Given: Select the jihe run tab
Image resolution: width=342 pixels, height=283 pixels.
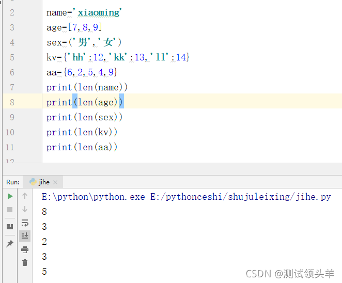Looking at the screenshot, I should [44, 182].
